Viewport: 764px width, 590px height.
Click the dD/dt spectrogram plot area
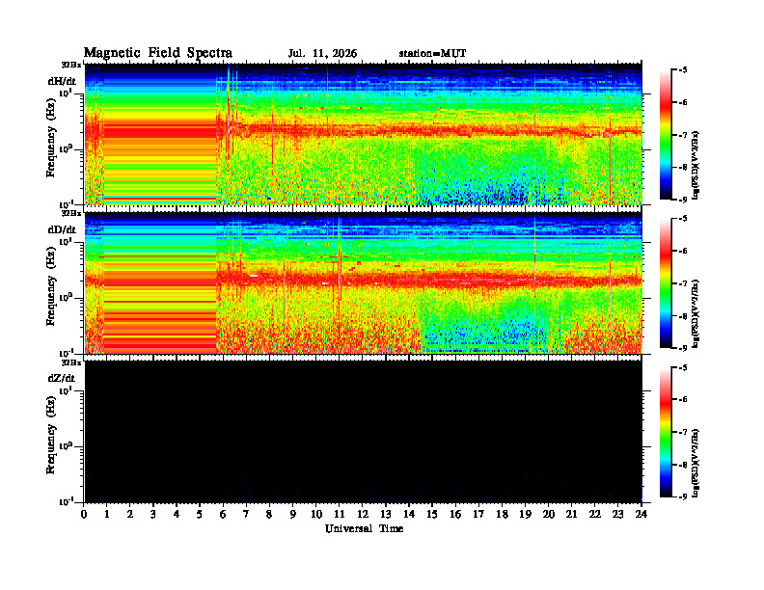[x=364, y=282]
